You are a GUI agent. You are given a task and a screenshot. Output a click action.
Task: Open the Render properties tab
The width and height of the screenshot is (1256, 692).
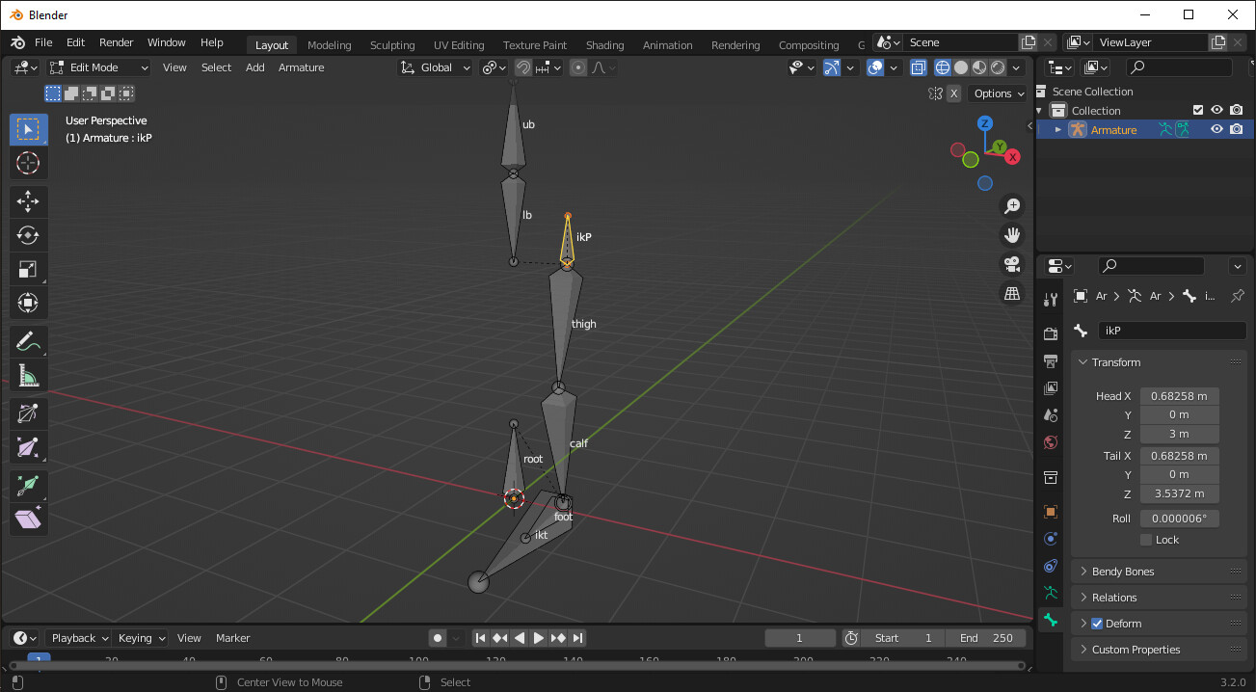[1051, 333]
